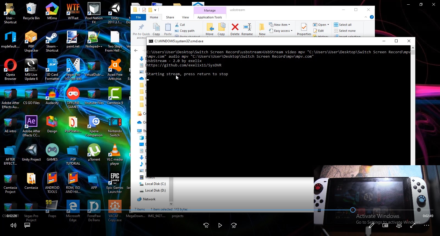Switch to the Share ribbon tab
Screen dimensions: 440x236
coord(170,17)
